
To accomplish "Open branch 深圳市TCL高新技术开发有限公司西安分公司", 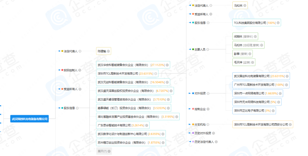I will (263, 124).
